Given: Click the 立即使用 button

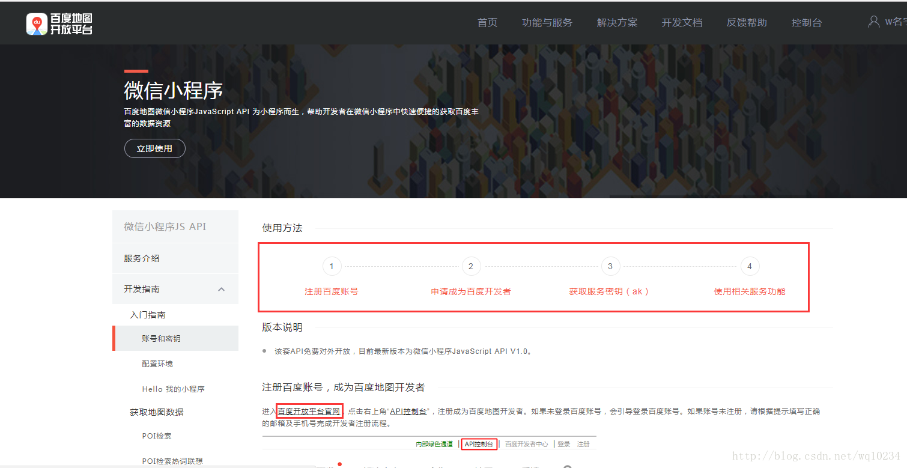Looking at the screenshot, I should [155, 148].
